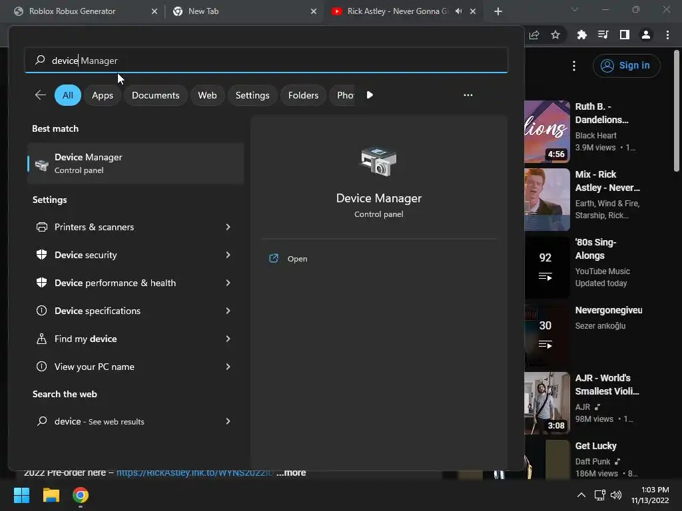Expand YouTube description with ...more
The height and width of the screenshot is (511, 682).
point(291,473)
